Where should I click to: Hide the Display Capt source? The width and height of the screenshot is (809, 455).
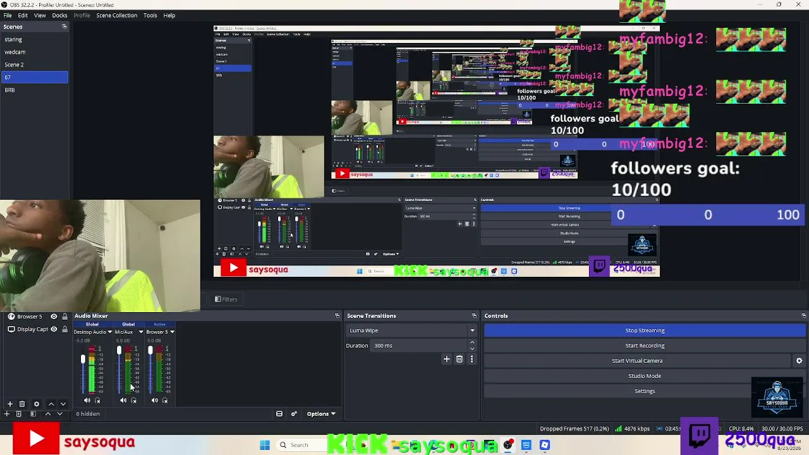(54, 329)
